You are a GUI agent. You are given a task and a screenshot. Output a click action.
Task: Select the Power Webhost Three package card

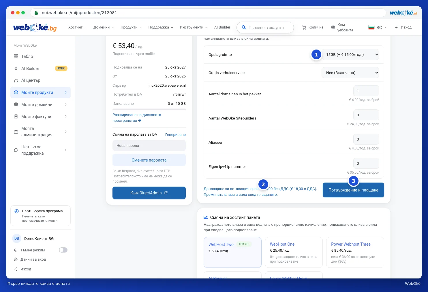[355, 253]
